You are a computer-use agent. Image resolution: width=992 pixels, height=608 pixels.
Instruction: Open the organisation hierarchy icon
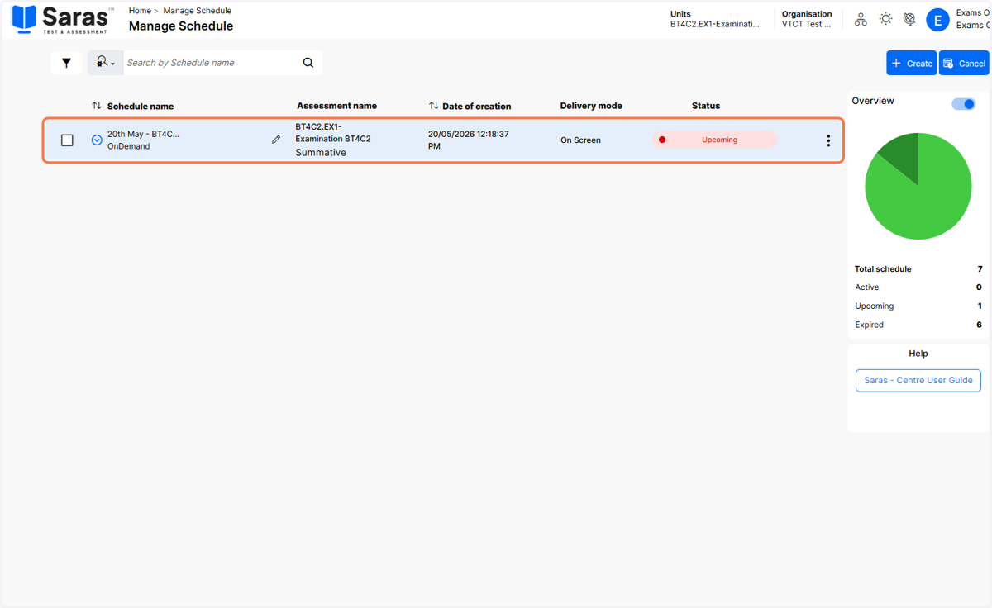tap(861, 19)
